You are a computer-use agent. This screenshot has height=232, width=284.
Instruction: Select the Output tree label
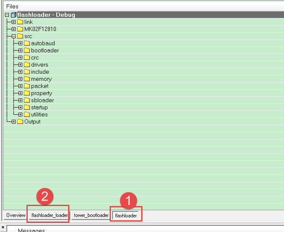pos(32,122)
